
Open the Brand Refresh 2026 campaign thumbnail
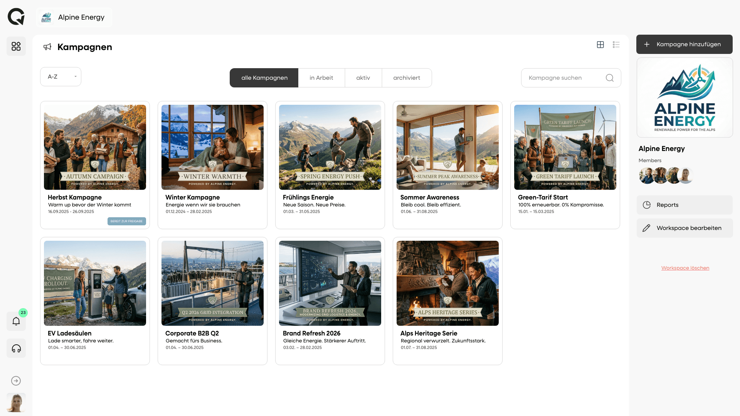click(x=330, y=283)
